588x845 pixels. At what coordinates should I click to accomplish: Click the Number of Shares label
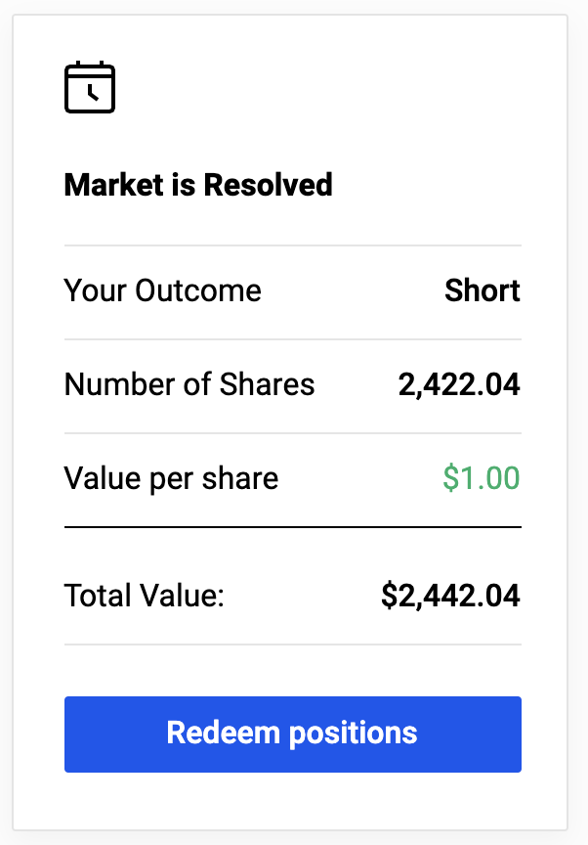pyautogui.click(x=189, y=384)
